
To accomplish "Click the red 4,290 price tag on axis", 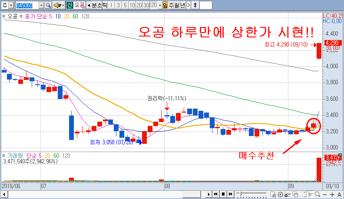I will (334, 43).
